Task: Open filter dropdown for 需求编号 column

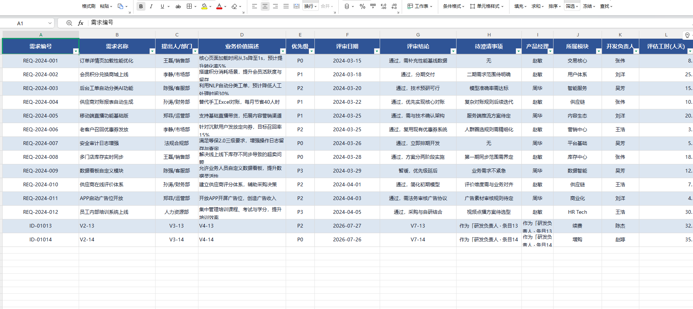Action: tap(76, 51)
